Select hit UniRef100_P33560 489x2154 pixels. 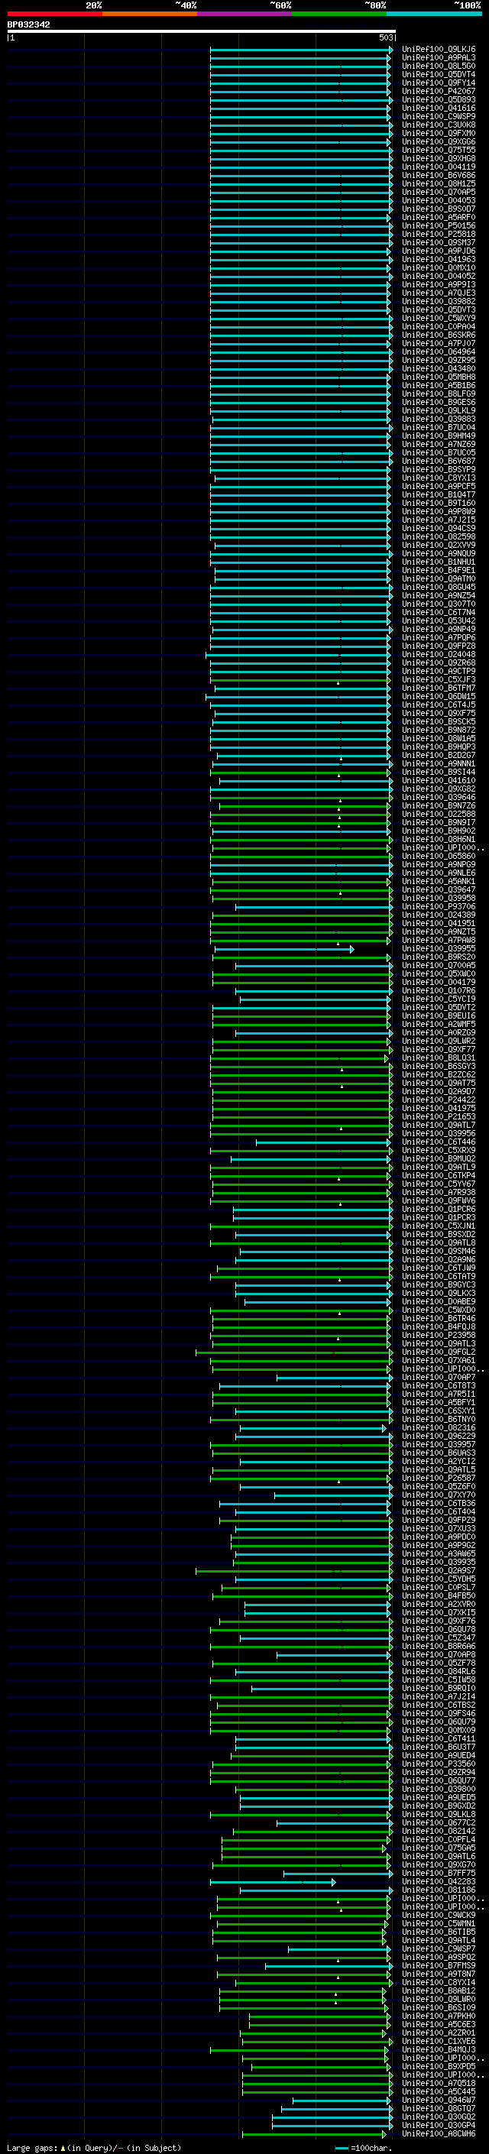pos(439,1764)
